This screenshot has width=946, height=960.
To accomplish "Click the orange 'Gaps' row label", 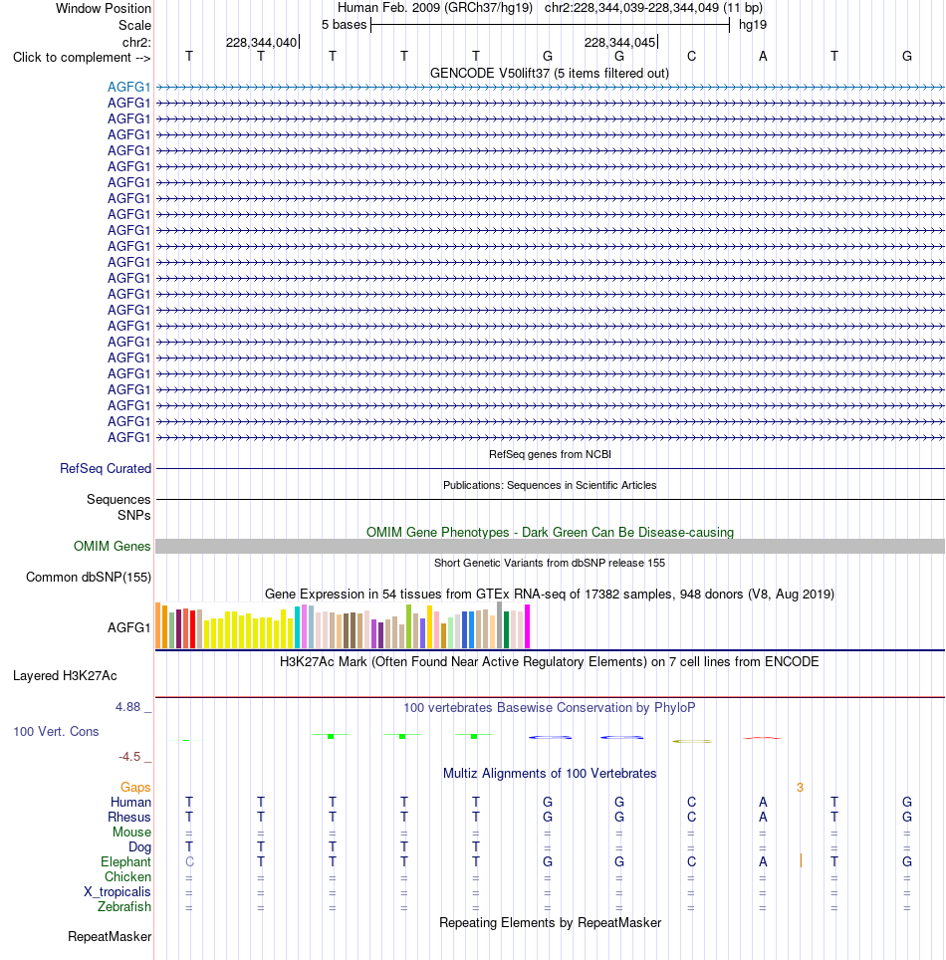I will [x=135, y=788].
